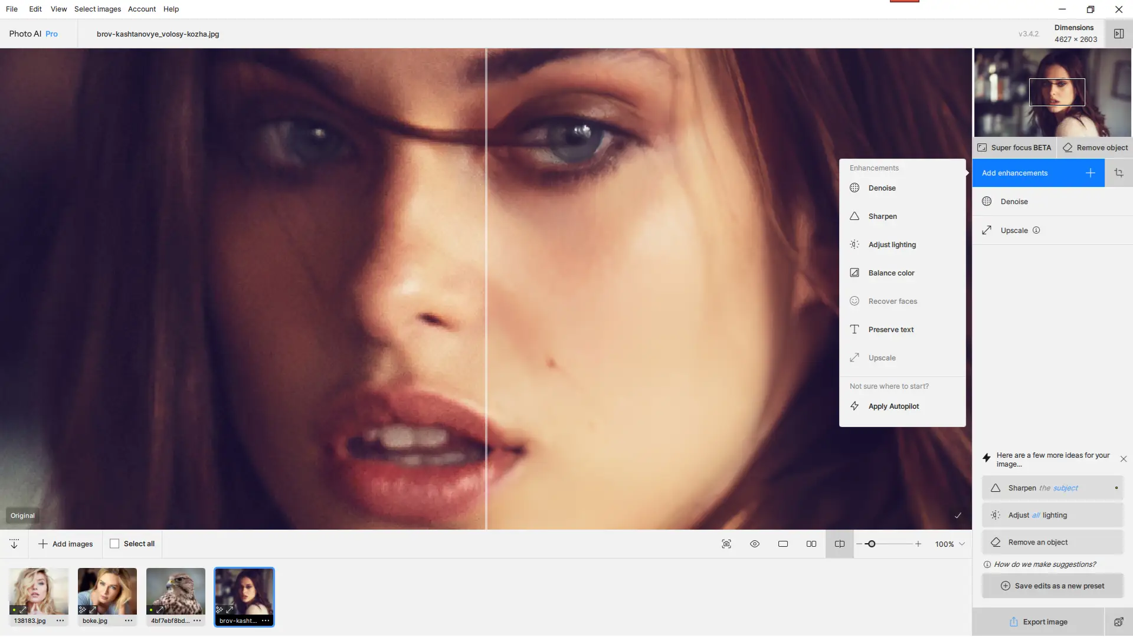Activate Super focus BETA
Viewport: 1133px width, 637px height.
click(1014, 147)
